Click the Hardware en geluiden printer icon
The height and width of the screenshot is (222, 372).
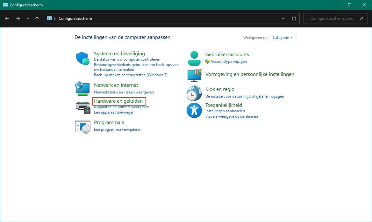83,107
